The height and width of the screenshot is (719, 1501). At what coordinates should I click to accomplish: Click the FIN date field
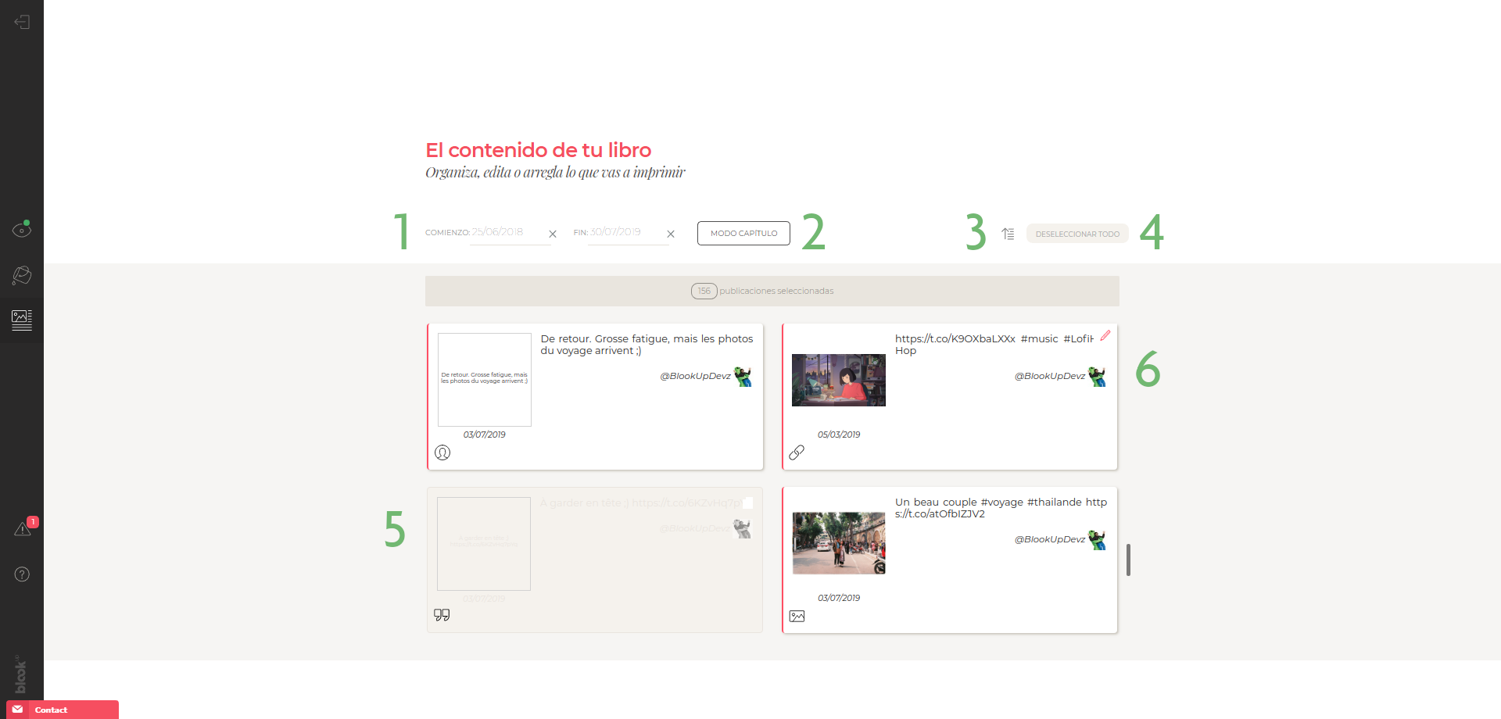pos(626,232)
